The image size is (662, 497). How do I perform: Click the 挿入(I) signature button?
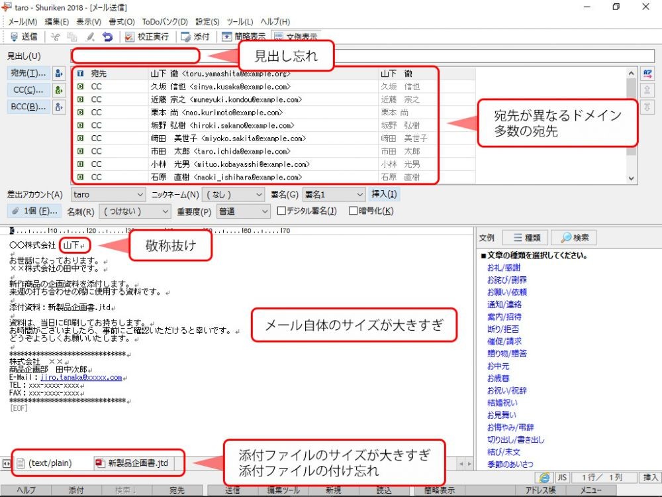pos(384,194)
